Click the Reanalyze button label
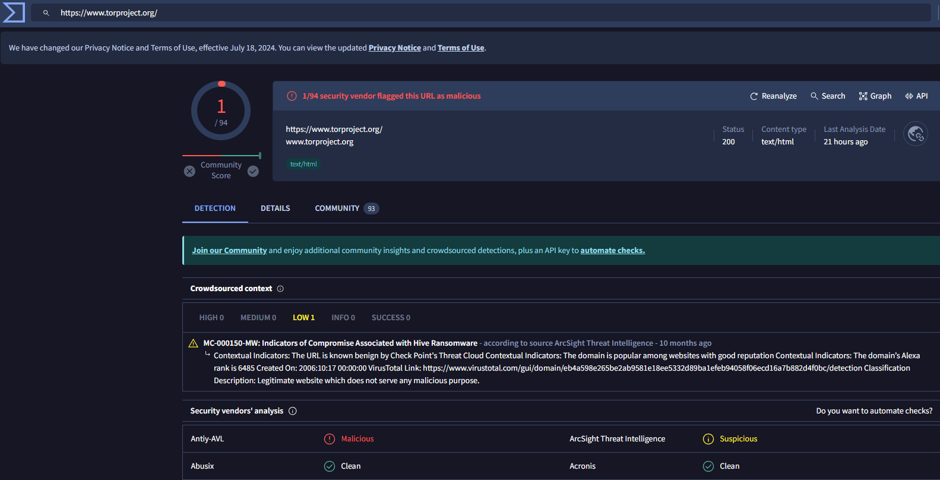 [779, 96]
